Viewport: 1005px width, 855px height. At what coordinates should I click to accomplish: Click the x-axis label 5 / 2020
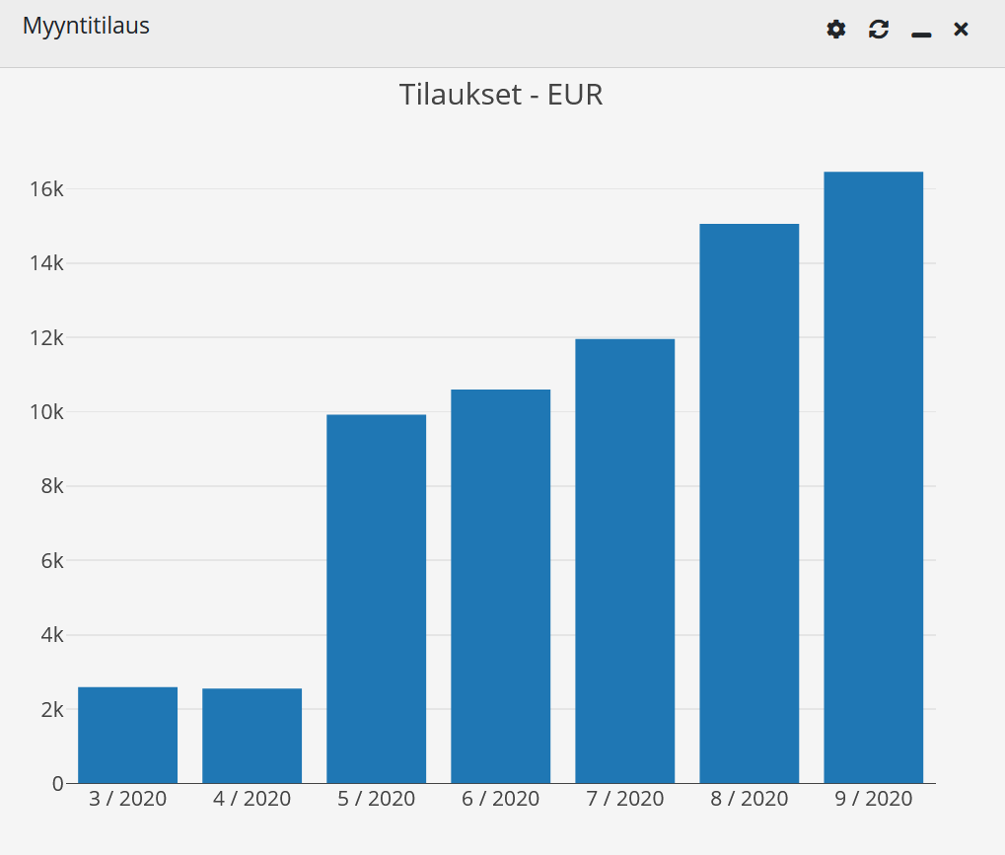[x=376, y=799]
